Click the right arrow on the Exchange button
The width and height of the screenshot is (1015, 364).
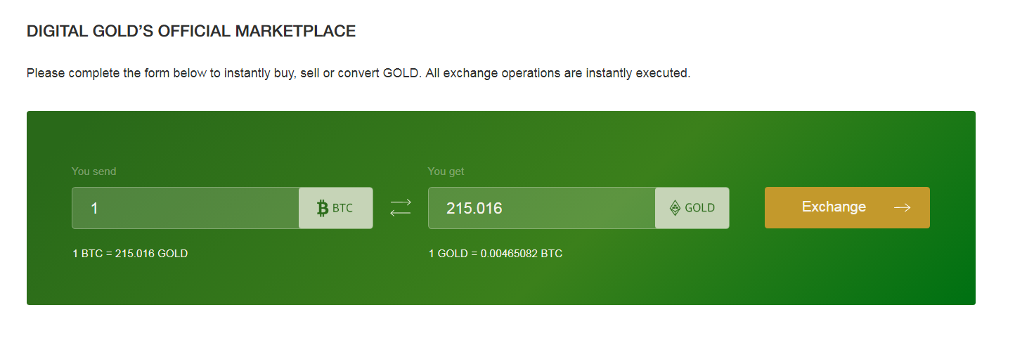pos(903,207)
